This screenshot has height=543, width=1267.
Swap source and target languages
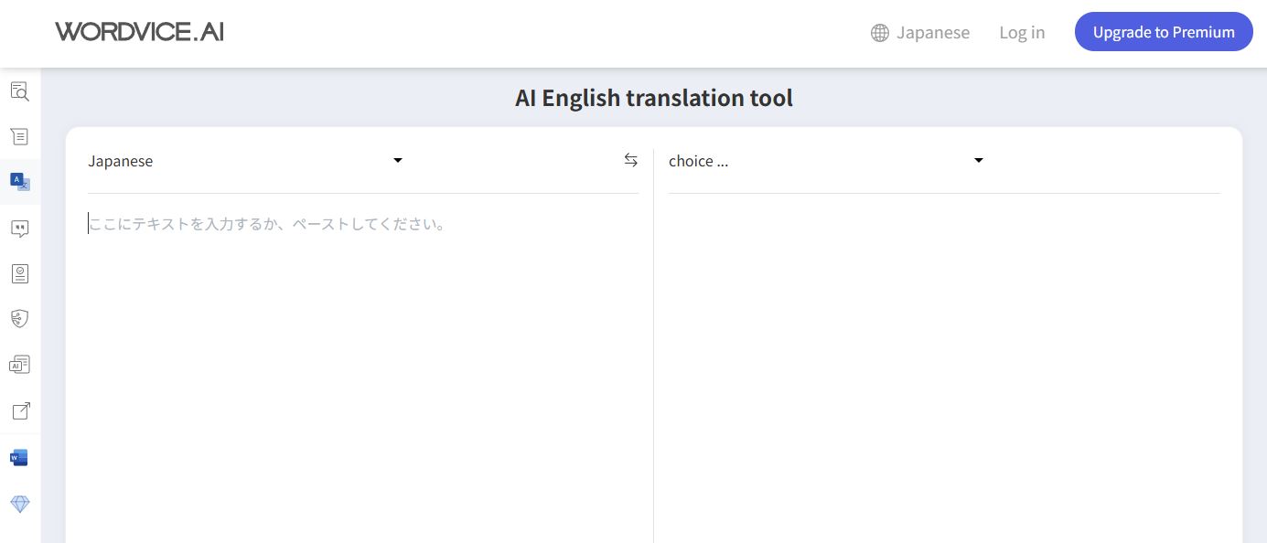[x=630, y=160]
